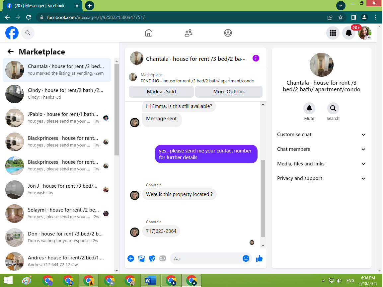Go to the Home feed icon
The height and width of the screenshot is (287, 383).
(148, 33)
